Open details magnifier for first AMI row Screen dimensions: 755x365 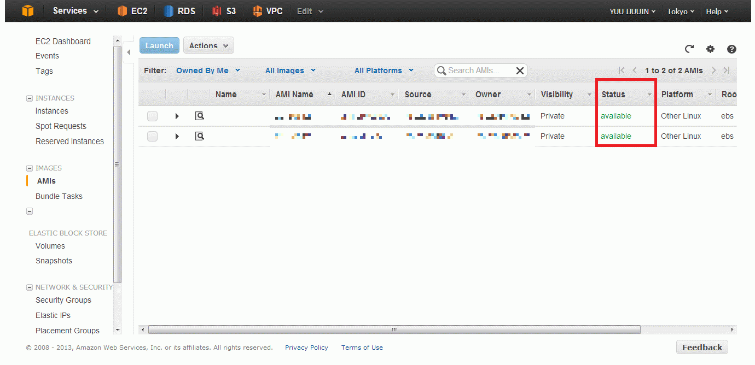coord(200,116)
